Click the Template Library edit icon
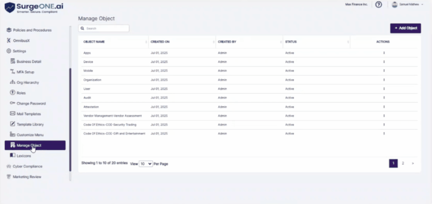 pos(12,124)
